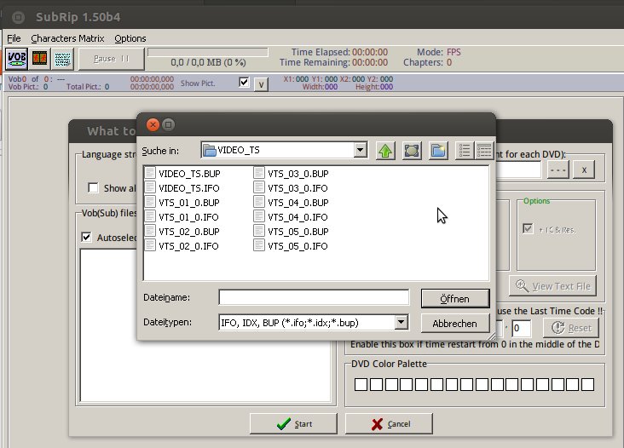Click the View Text File button
The image size is (624, 448).
[552, 286]
